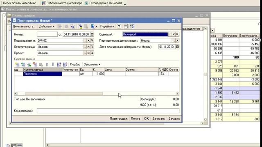The image size is (262, 147).
Task: Open the Проект value with the magnifier icon
Action: [x=92, y=53]
